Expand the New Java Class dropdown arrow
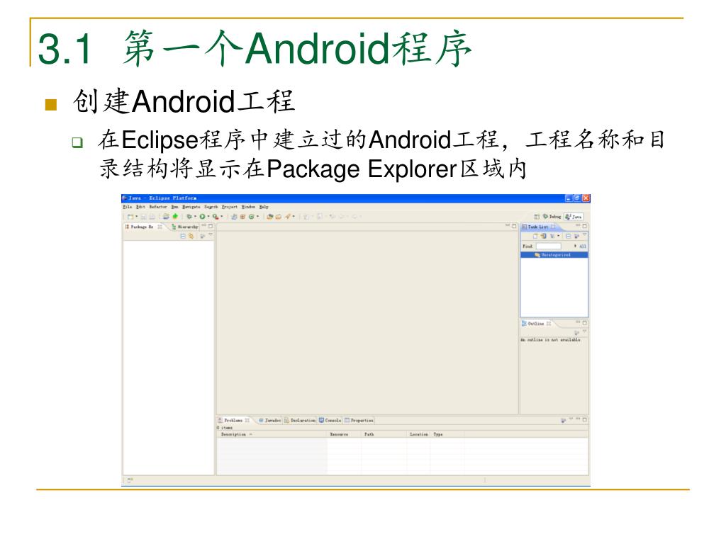This screenshot has width=726, height=544. click(x=257, y=217)
